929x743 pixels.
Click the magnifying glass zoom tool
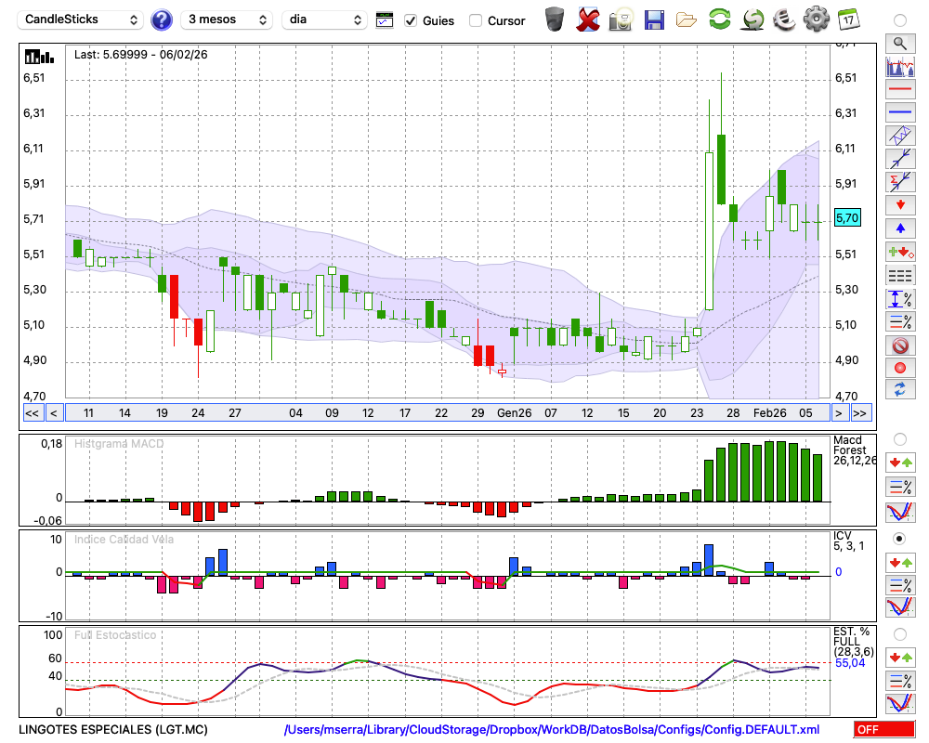tap(899, 43)
